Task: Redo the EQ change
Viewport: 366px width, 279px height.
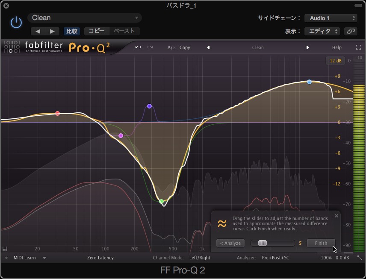Action: coord(150,47)
